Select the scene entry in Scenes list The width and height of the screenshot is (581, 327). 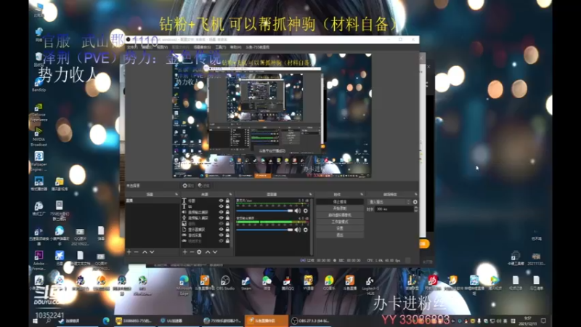[153, 201]
